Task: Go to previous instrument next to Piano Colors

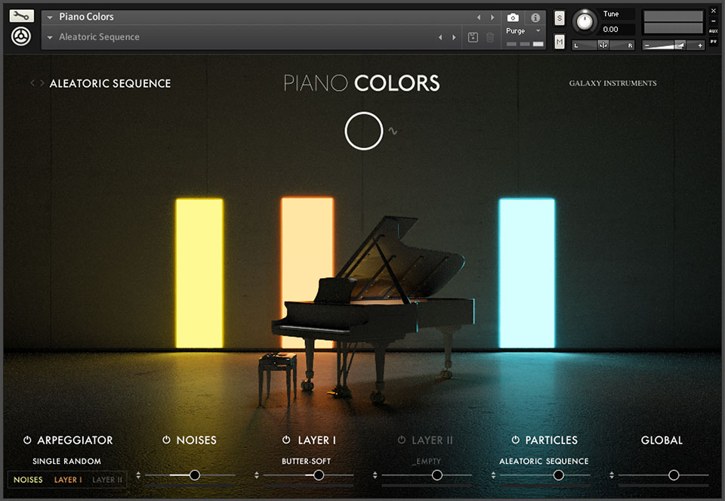Action: 479,17
